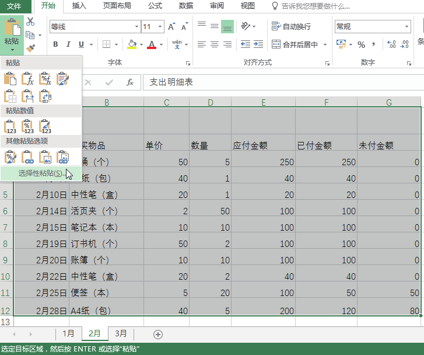The width and height of the screenshot is (424, 355).
Task: Open the Underline style dropdown arrow
Action: click(91, 44)
